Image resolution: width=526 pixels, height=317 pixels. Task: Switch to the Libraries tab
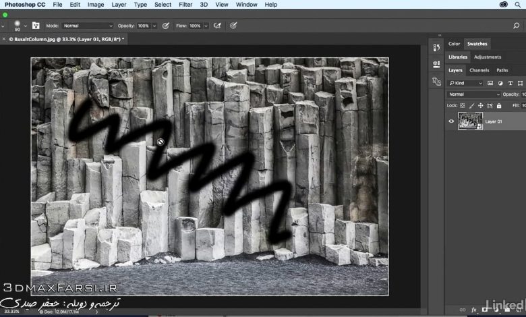pyautogui.click(x=458, y=57)
